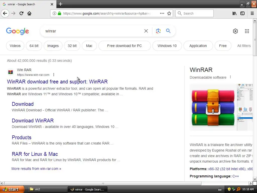Viewport: 257px width, 193px height.
Task: Open the Windows Start menu
Action: [12, 189]
